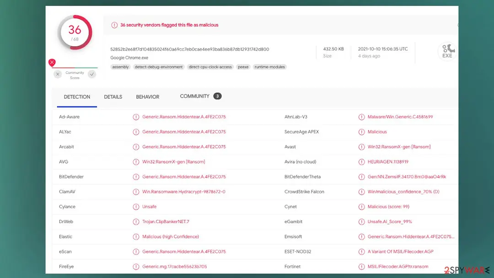Click warning icon in ALYac row

136,132
